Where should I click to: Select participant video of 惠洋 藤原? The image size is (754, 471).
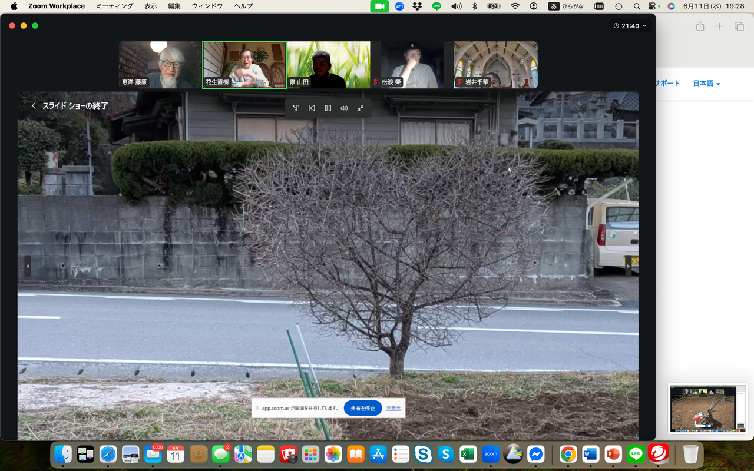(160, 65)
